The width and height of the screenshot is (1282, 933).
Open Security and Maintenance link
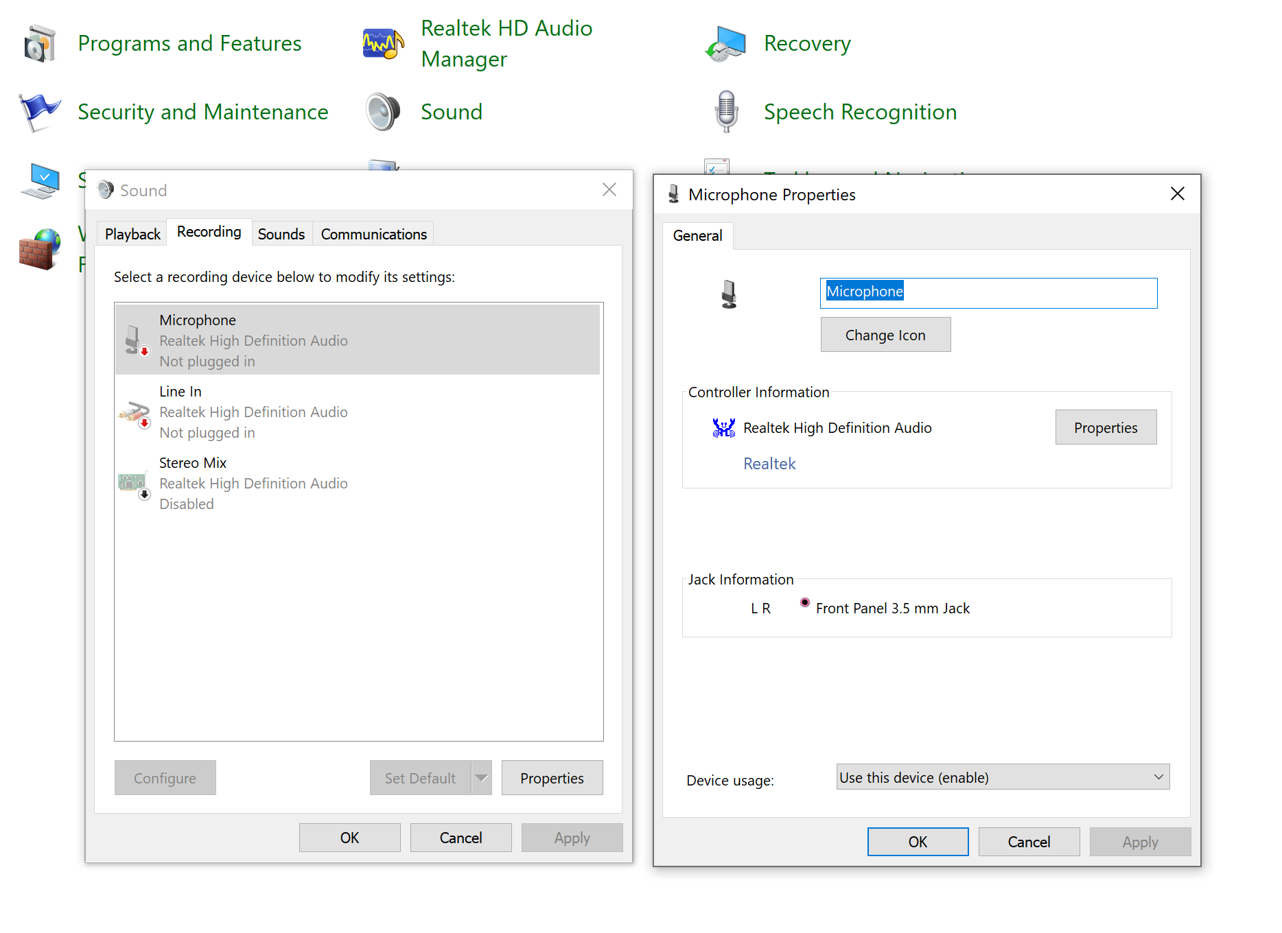point(203,112)
